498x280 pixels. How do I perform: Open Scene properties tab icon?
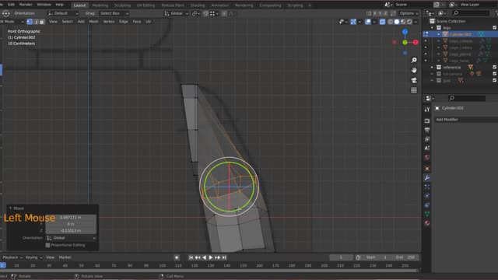(x=427, y=148)
